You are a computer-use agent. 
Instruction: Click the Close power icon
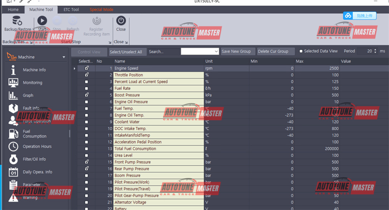point(121,21)
